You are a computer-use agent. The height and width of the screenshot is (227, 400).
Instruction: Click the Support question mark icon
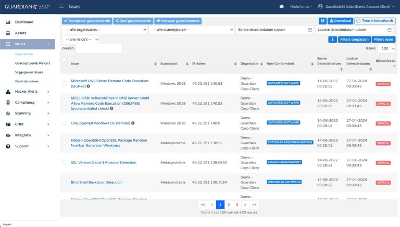pos(8,146)
